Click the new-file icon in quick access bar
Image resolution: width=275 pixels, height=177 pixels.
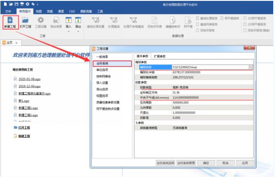pos(5,4)
